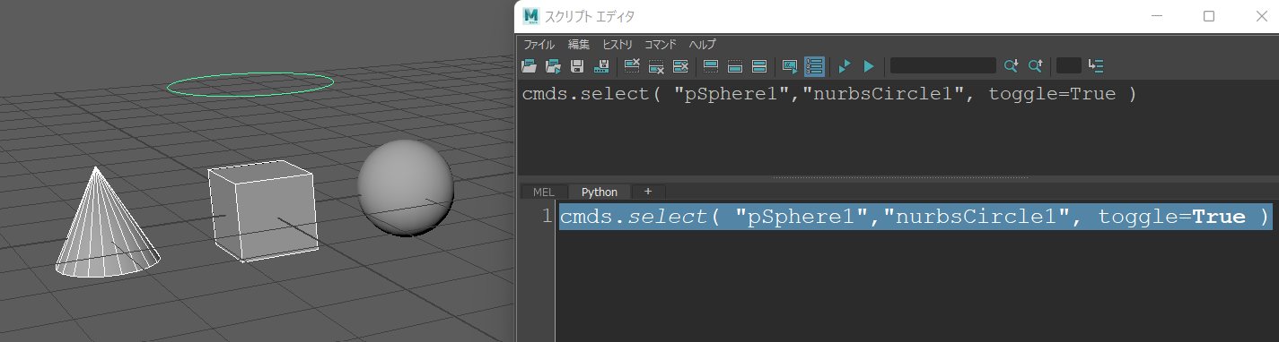Maximize the Script Editor window
Screen dimensions: 1279x342
click(1209, 16)
